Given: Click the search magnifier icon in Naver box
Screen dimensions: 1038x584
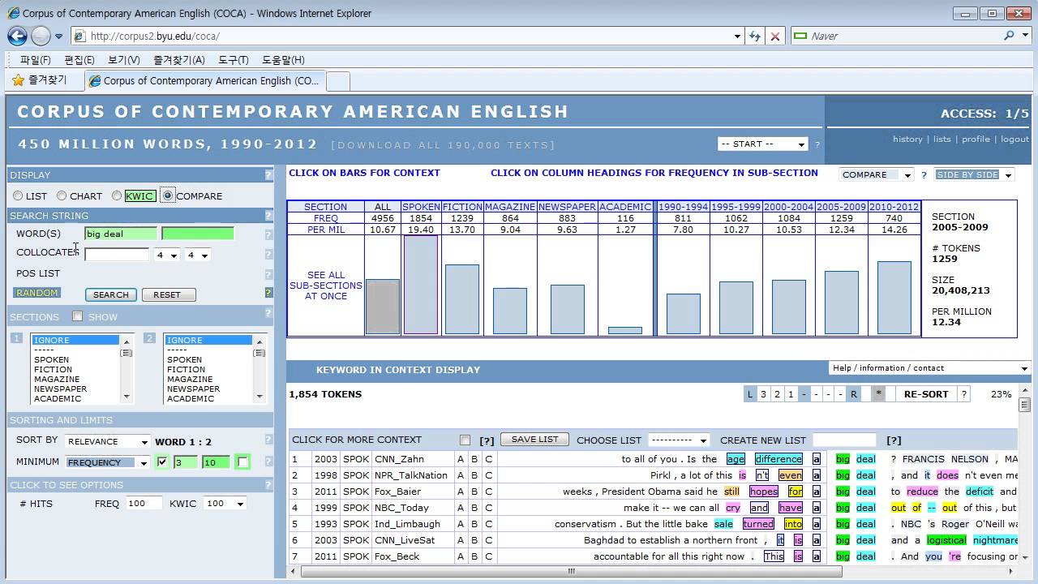Looking at the screenshot, I should click(x=1009, y=36).
